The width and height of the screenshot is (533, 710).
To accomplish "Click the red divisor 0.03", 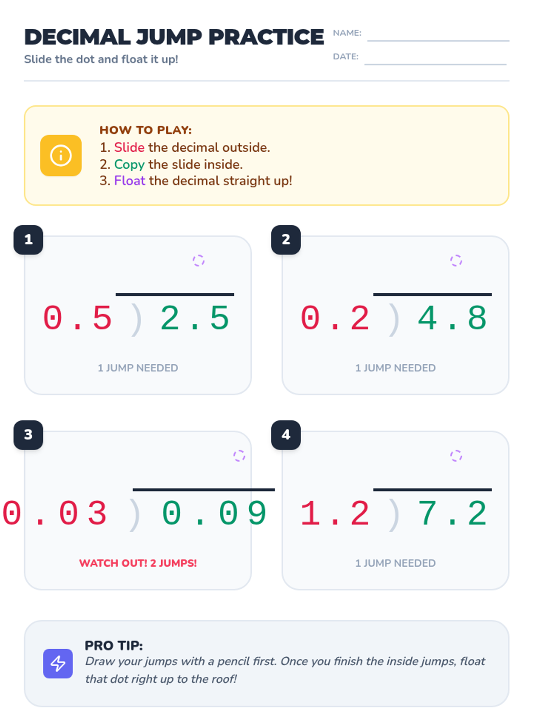I will pos(55,514).
